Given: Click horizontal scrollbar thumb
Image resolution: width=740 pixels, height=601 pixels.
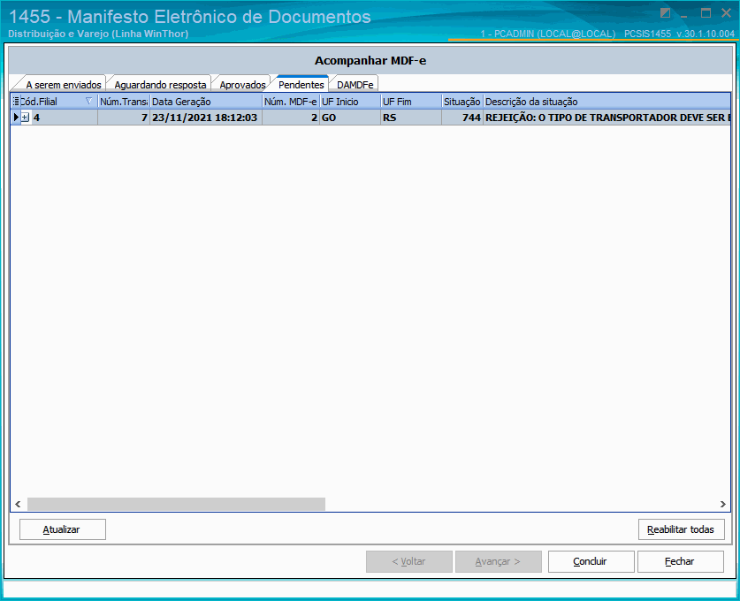Looking at the screenshot, I should [x=176, y=504].
